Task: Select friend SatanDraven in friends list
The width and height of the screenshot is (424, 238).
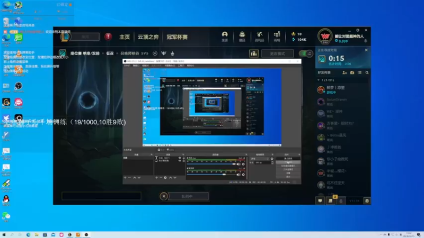Action: 343,102
